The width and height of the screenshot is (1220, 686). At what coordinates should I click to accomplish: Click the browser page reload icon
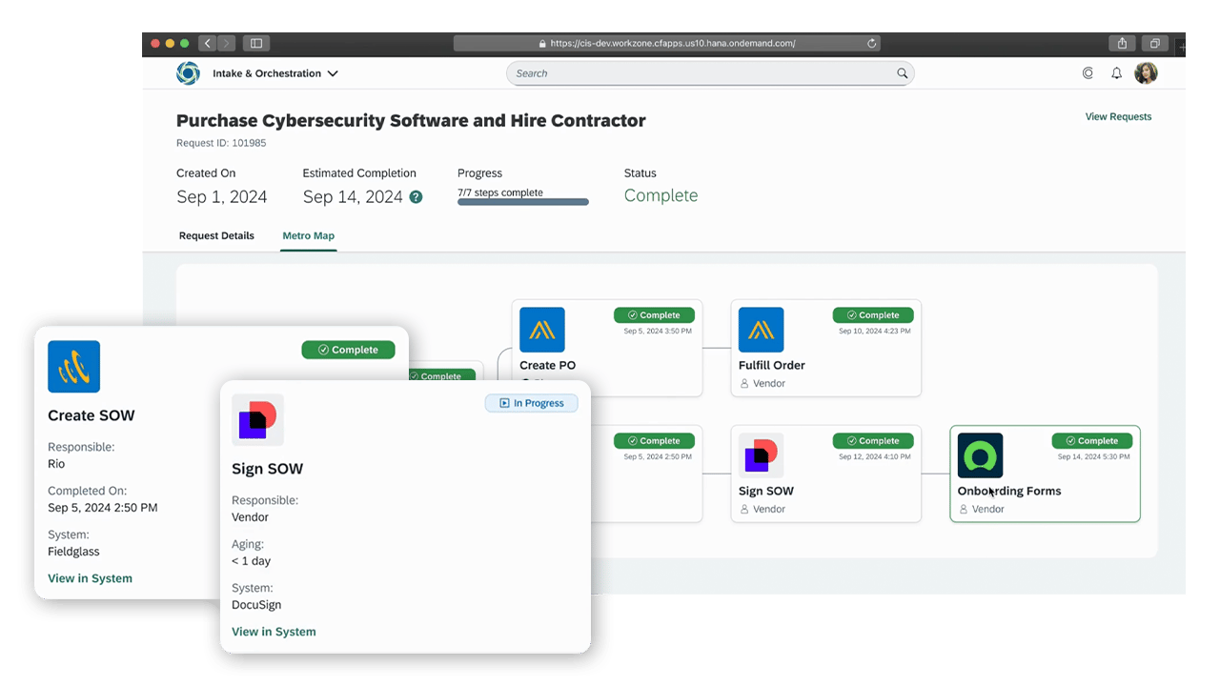point(871,43)
